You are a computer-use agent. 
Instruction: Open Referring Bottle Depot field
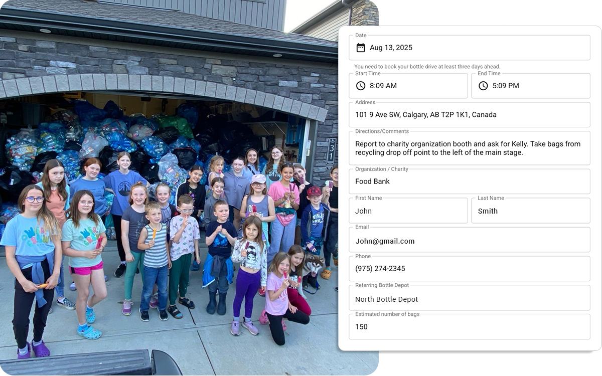coord(470,298)
